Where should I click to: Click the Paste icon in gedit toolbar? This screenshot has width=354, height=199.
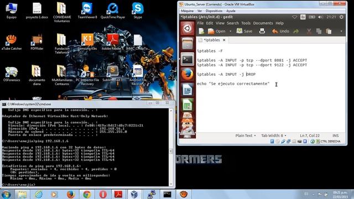[329, 32]
